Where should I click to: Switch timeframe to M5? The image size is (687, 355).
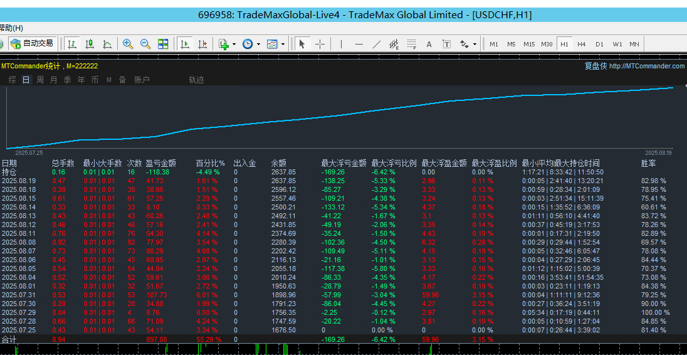coord(511,44)
